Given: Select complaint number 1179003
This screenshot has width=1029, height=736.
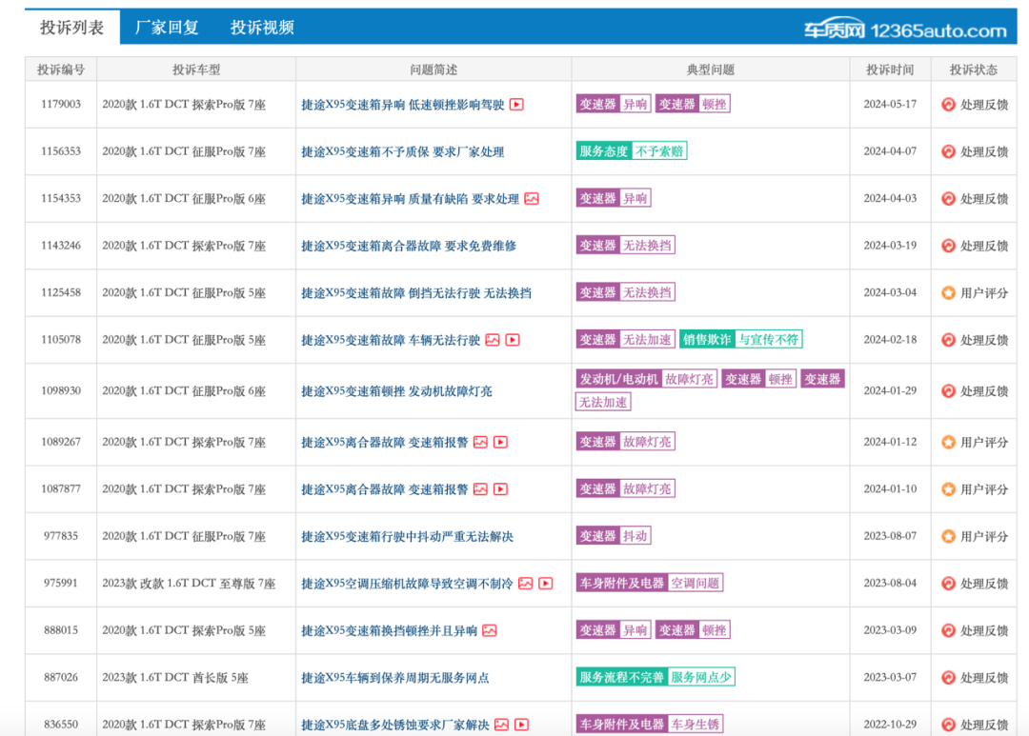Looking at the screenshot, I should click(61, 105).
